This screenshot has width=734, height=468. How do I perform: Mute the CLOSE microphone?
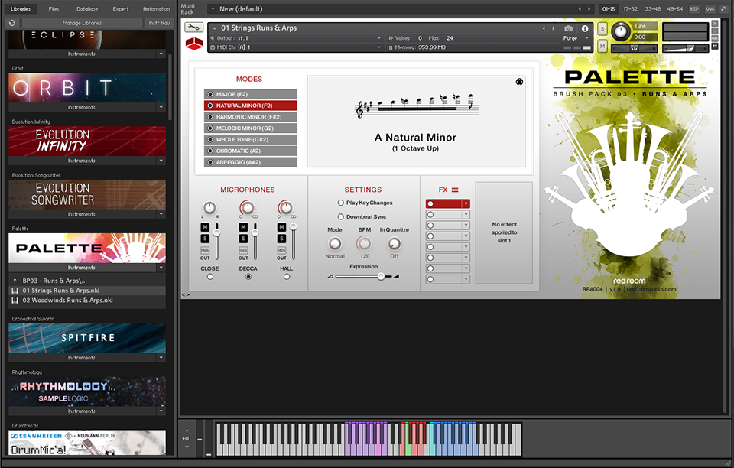pos(205,227)
